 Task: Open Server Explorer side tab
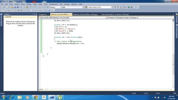click(1, 20)
